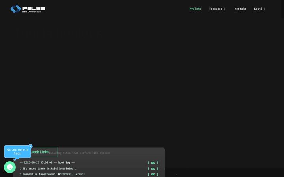Click the OK status beside Raamistike tuvastamine

pos(153,175)
